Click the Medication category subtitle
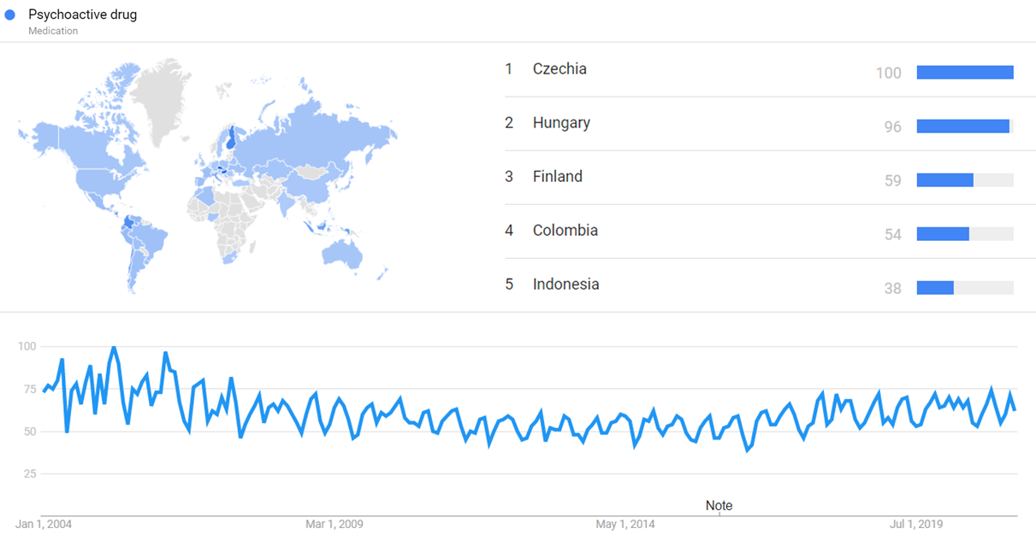 click(x=53, y=31)
